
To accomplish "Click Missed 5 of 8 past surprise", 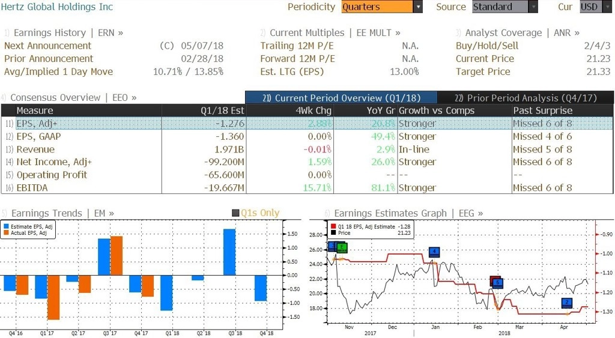I will [542, 149].
